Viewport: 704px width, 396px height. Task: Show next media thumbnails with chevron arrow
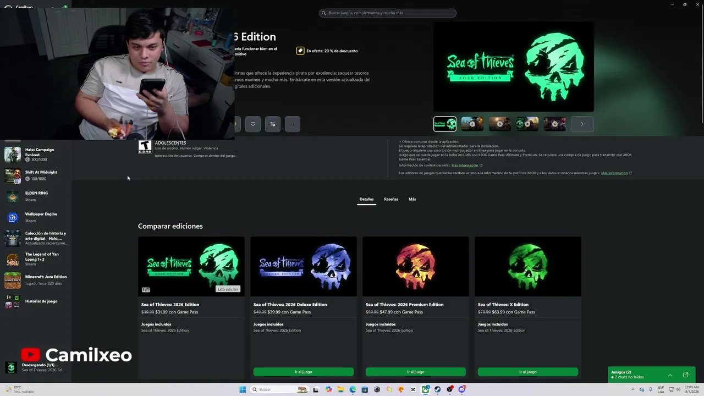582,124
